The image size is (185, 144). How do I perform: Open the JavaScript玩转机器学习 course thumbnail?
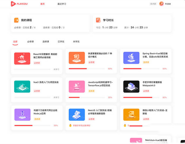pos(77,86)
